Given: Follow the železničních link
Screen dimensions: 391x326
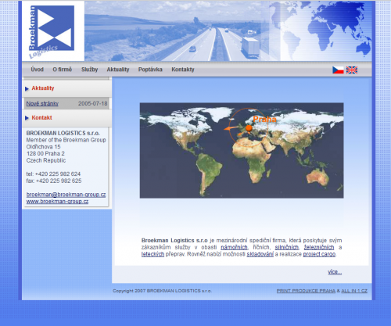Looking at the screenshot, I should (x=319, y=247).
